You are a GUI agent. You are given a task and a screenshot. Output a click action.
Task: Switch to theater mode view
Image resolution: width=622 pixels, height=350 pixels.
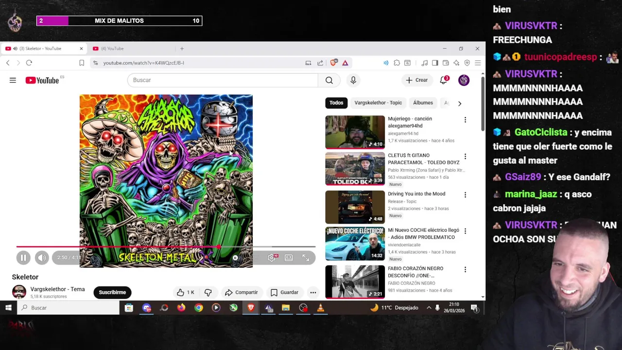point(289,258)
